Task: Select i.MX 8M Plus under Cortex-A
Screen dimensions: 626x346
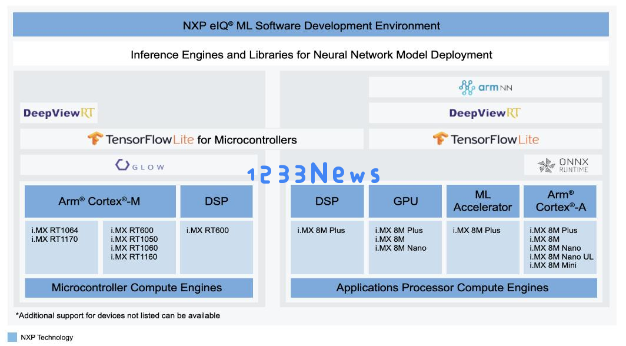Action: pyautogui.click(x=553, y=230)
